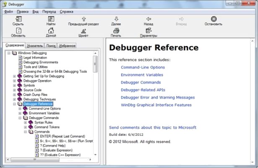Switch to the Избранное (Favorites) tab

click(x=67, y=46)
